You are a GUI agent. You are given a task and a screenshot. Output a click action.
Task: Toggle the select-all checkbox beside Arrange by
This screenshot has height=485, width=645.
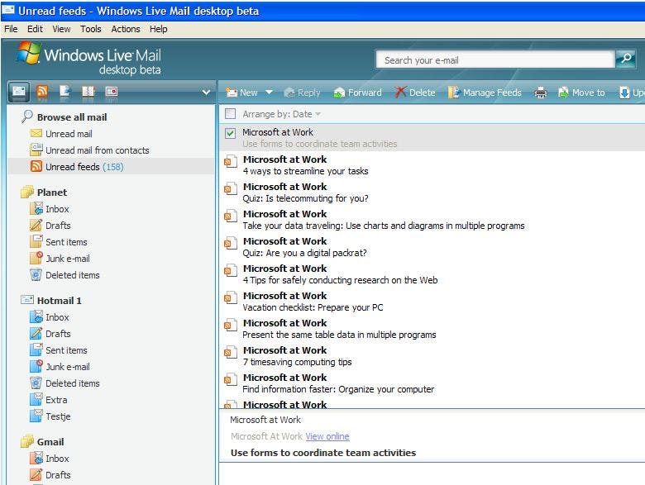231,114
